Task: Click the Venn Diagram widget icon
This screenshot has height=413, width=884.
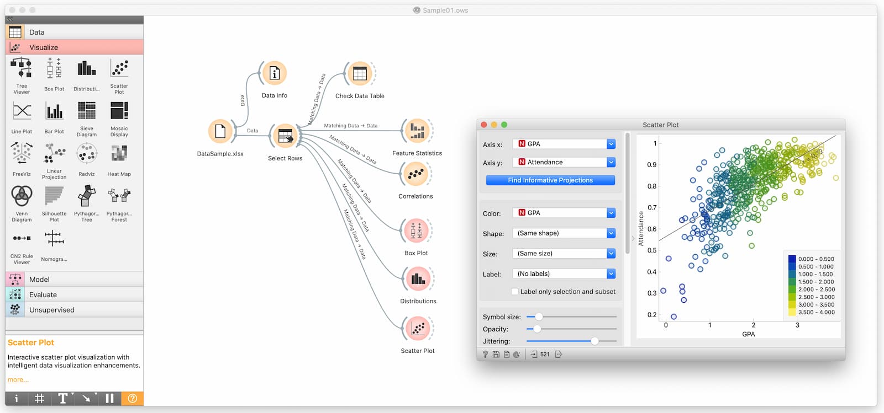Action: tap(22, 196)
